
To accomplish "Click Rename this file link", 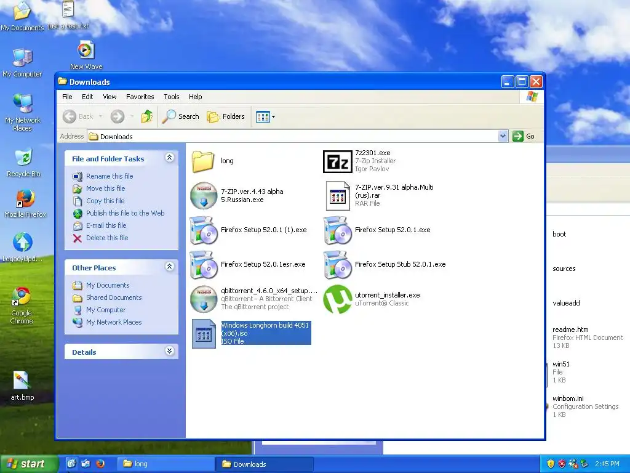I will pyautogui.click(x=110, y=176).
